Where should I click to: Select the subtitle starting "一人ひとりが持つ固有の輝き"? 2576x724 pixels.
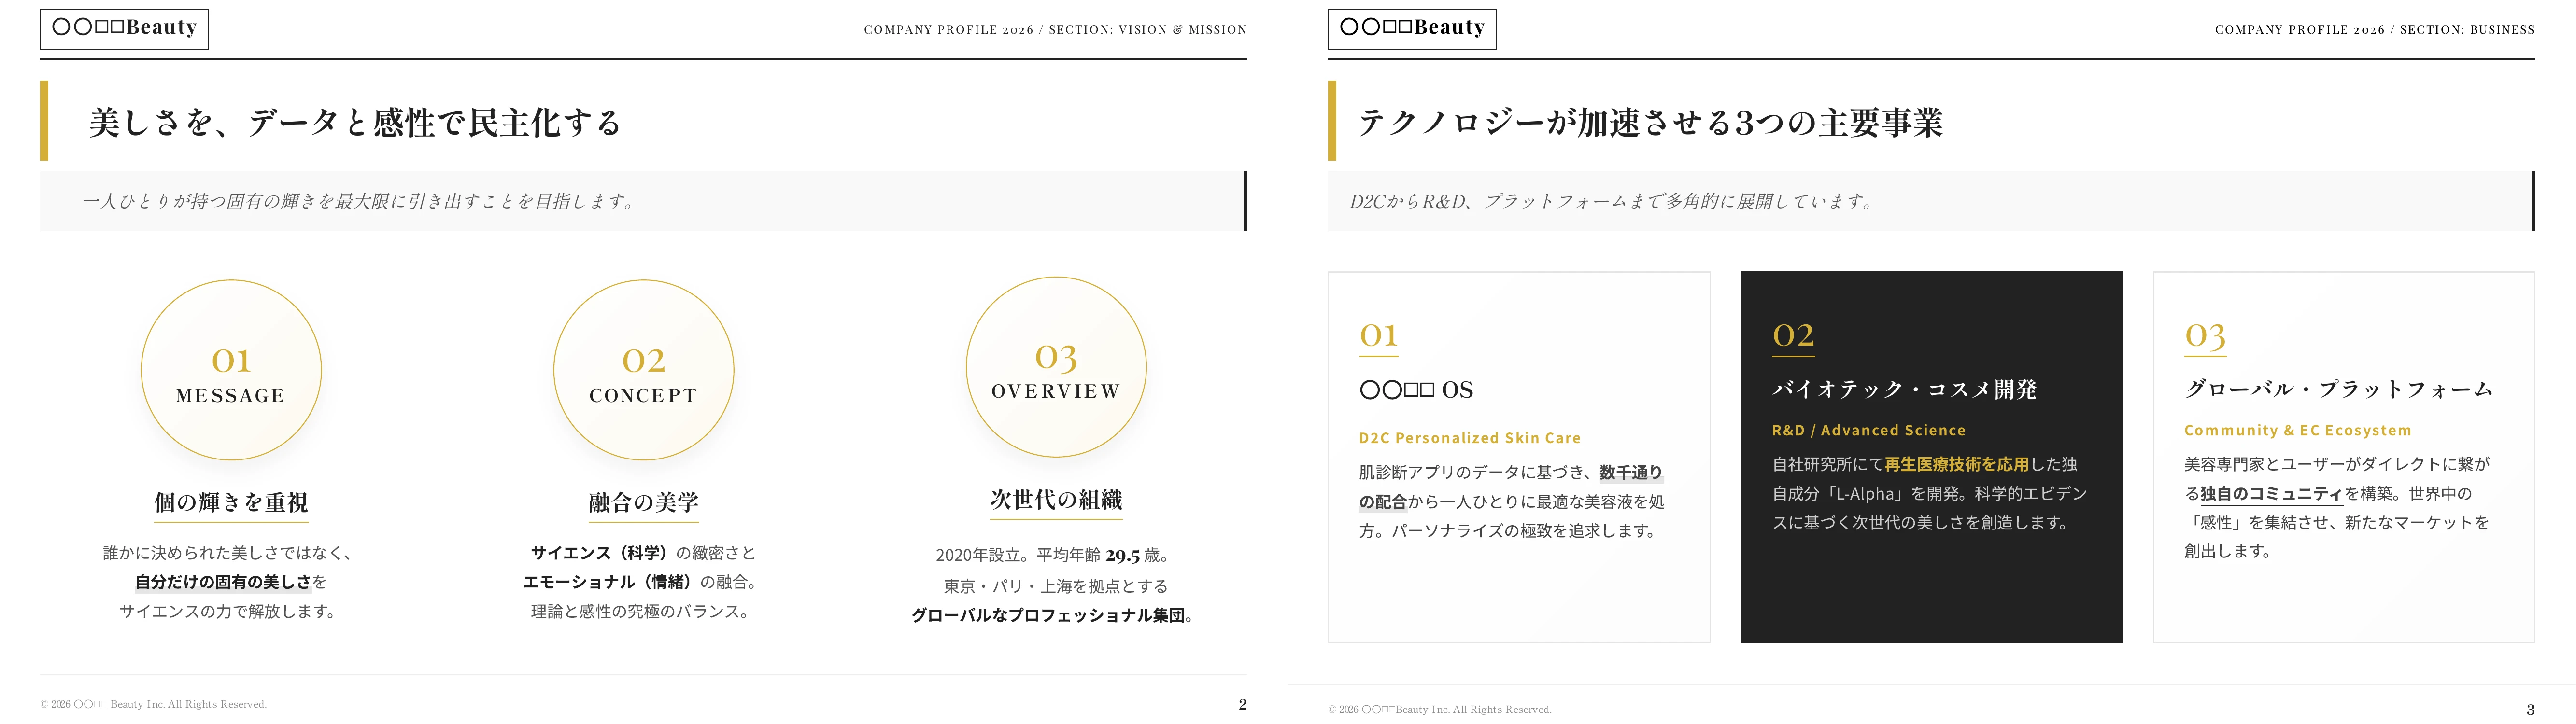[x=359, y=201]
